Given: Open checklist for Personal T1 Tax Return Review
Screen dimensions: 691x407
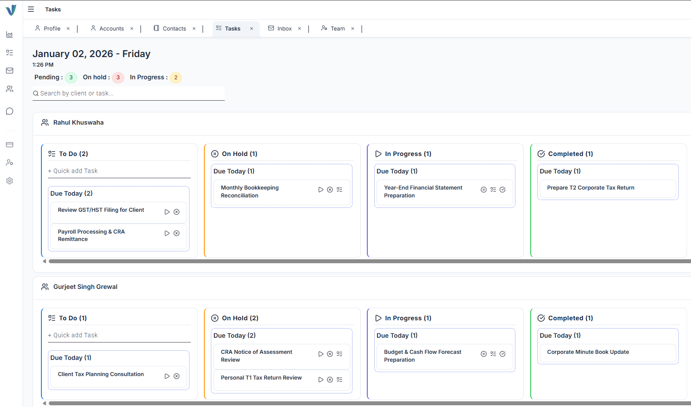Looking at the screenshot, I should pos(339,380).
